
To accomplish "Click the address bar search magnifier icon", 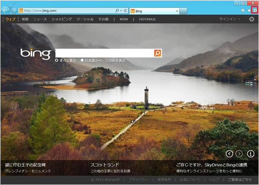I will tap(117, 11).
